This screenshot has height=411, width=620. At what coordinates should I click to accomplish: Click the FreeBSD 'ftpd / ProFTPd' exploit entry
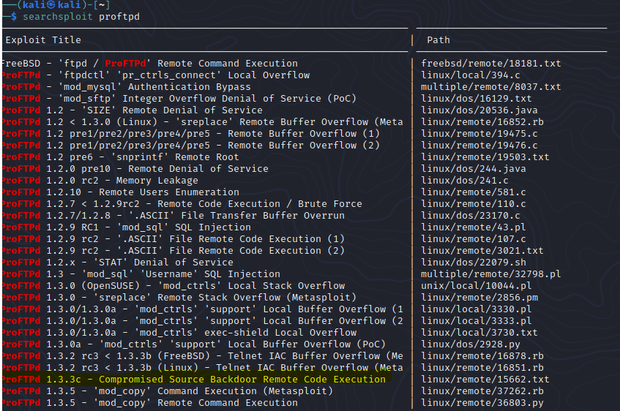click(149, 64)
